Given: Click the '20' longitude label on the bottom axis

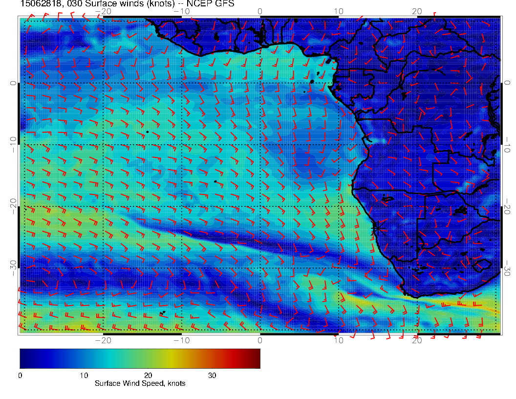Looking at the screenshot, I should 417,340.
